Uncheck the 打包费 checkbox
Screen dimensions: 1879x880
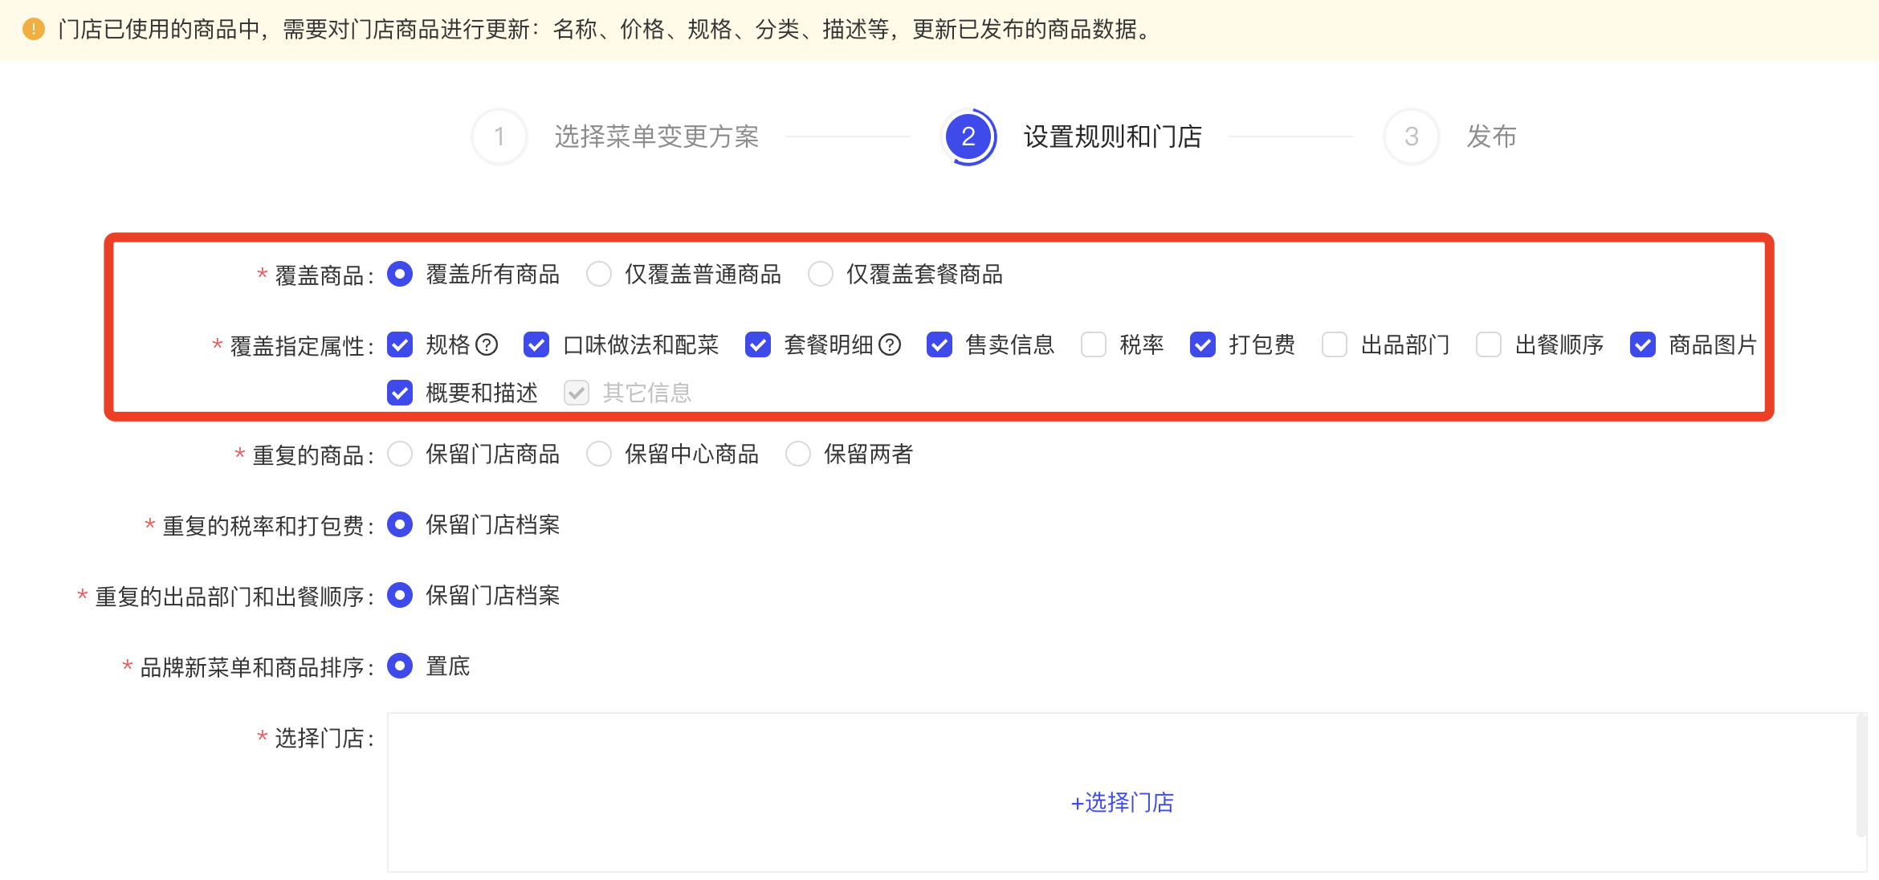pyautogui.click(x=1203, y=345)
